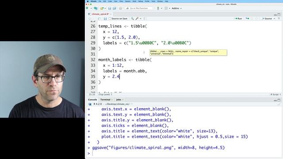Open the Plots menu
This screenshot has height=159, width=283.
[121, 1]
